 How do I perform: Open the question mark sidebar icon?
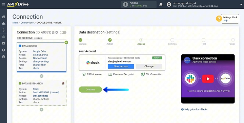3,57
